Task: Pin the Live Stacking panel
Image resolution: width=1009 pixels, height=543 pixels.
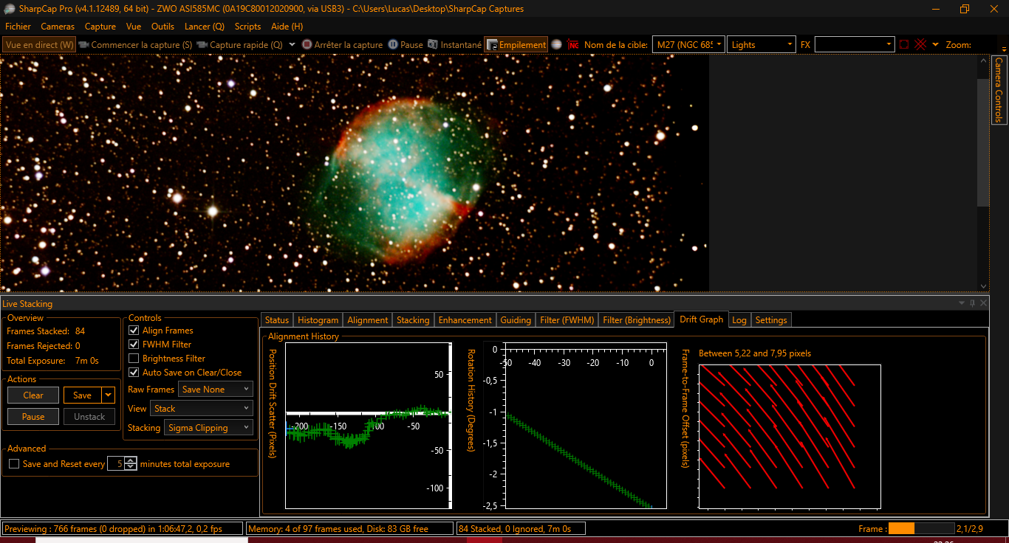Action: click(x=973, y=303)
